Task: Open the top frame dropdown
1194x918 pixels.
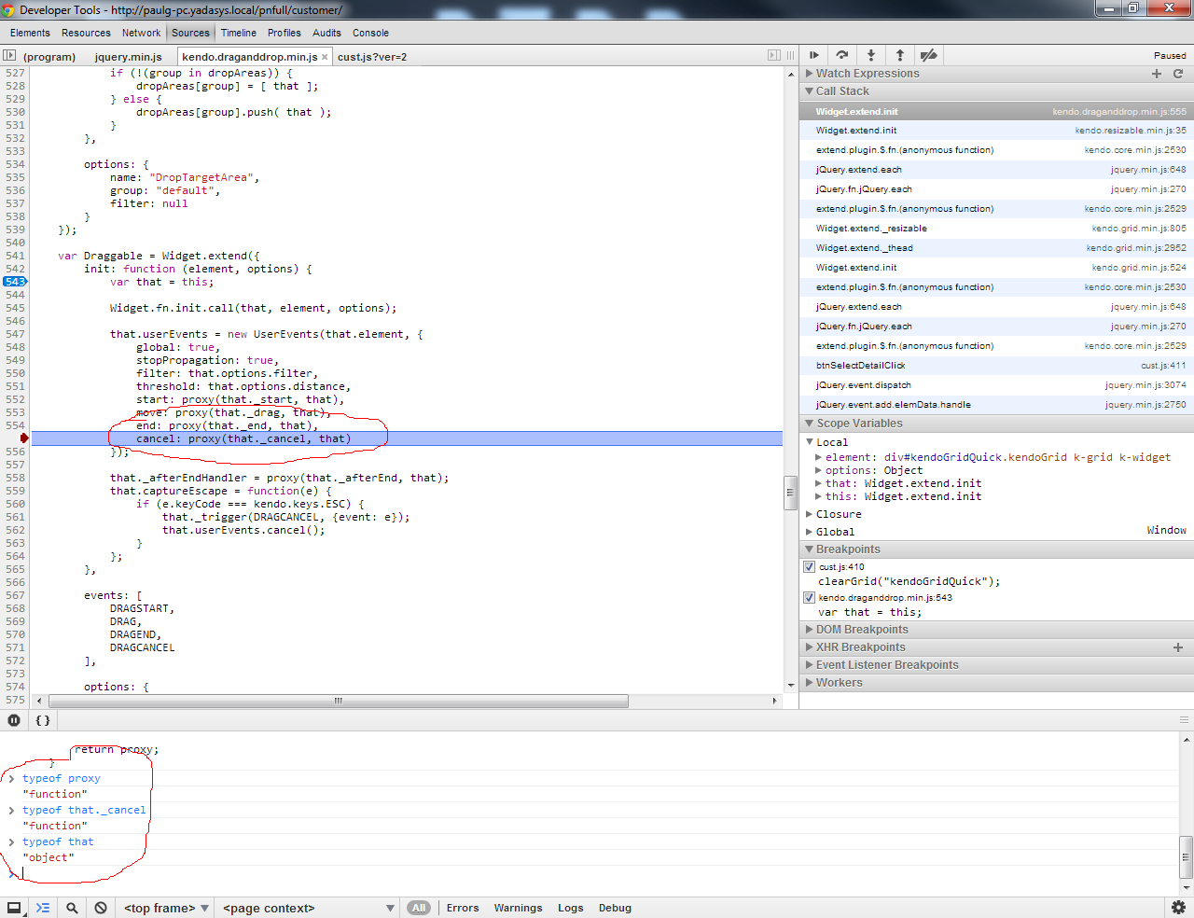Action: (166, 908)
